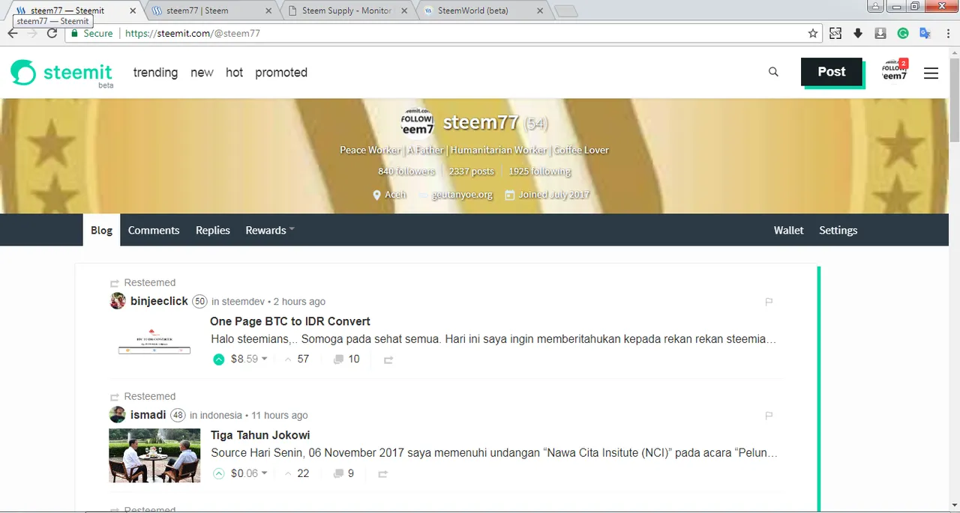Upvote the One Page BTC to IDR post

click(x=219, y=359)
